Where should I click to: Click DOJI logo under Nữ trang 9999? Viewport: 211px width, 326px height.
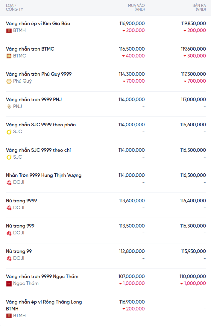tap(9, 208)
